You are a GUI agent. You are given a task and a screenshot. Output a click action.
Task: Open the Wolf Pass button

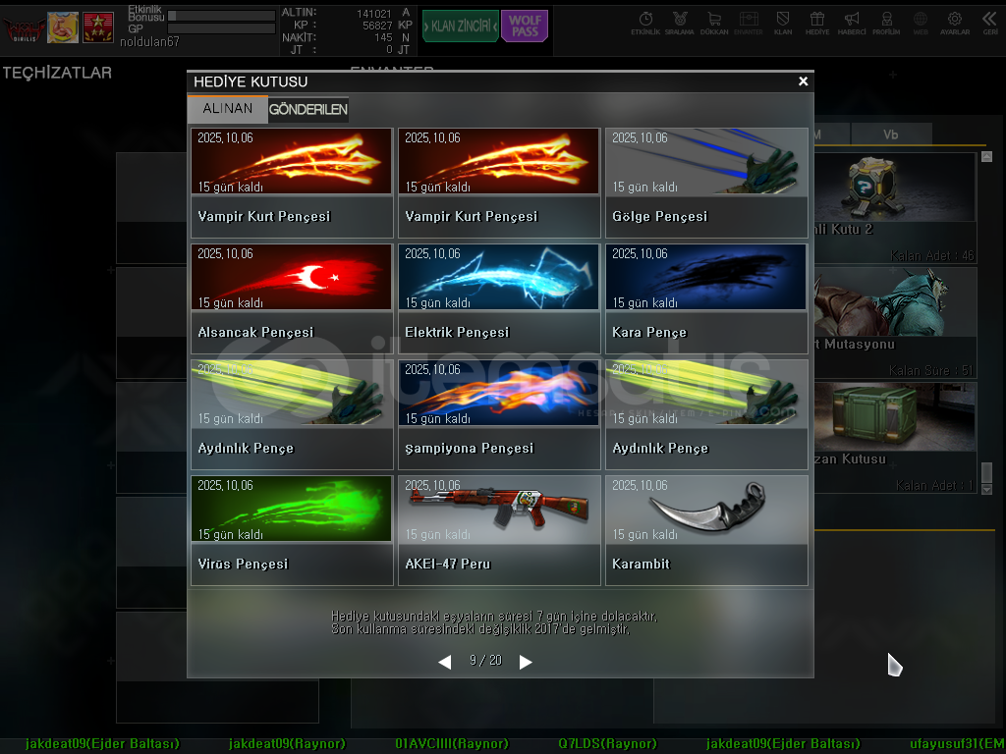point(525,26)
